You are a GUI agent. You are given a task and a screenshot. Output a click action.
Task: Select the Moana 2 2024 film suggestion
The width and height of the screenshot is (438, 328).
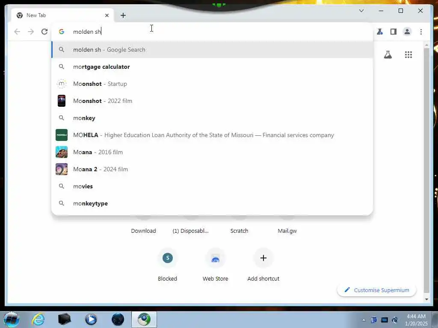point(212,169)
